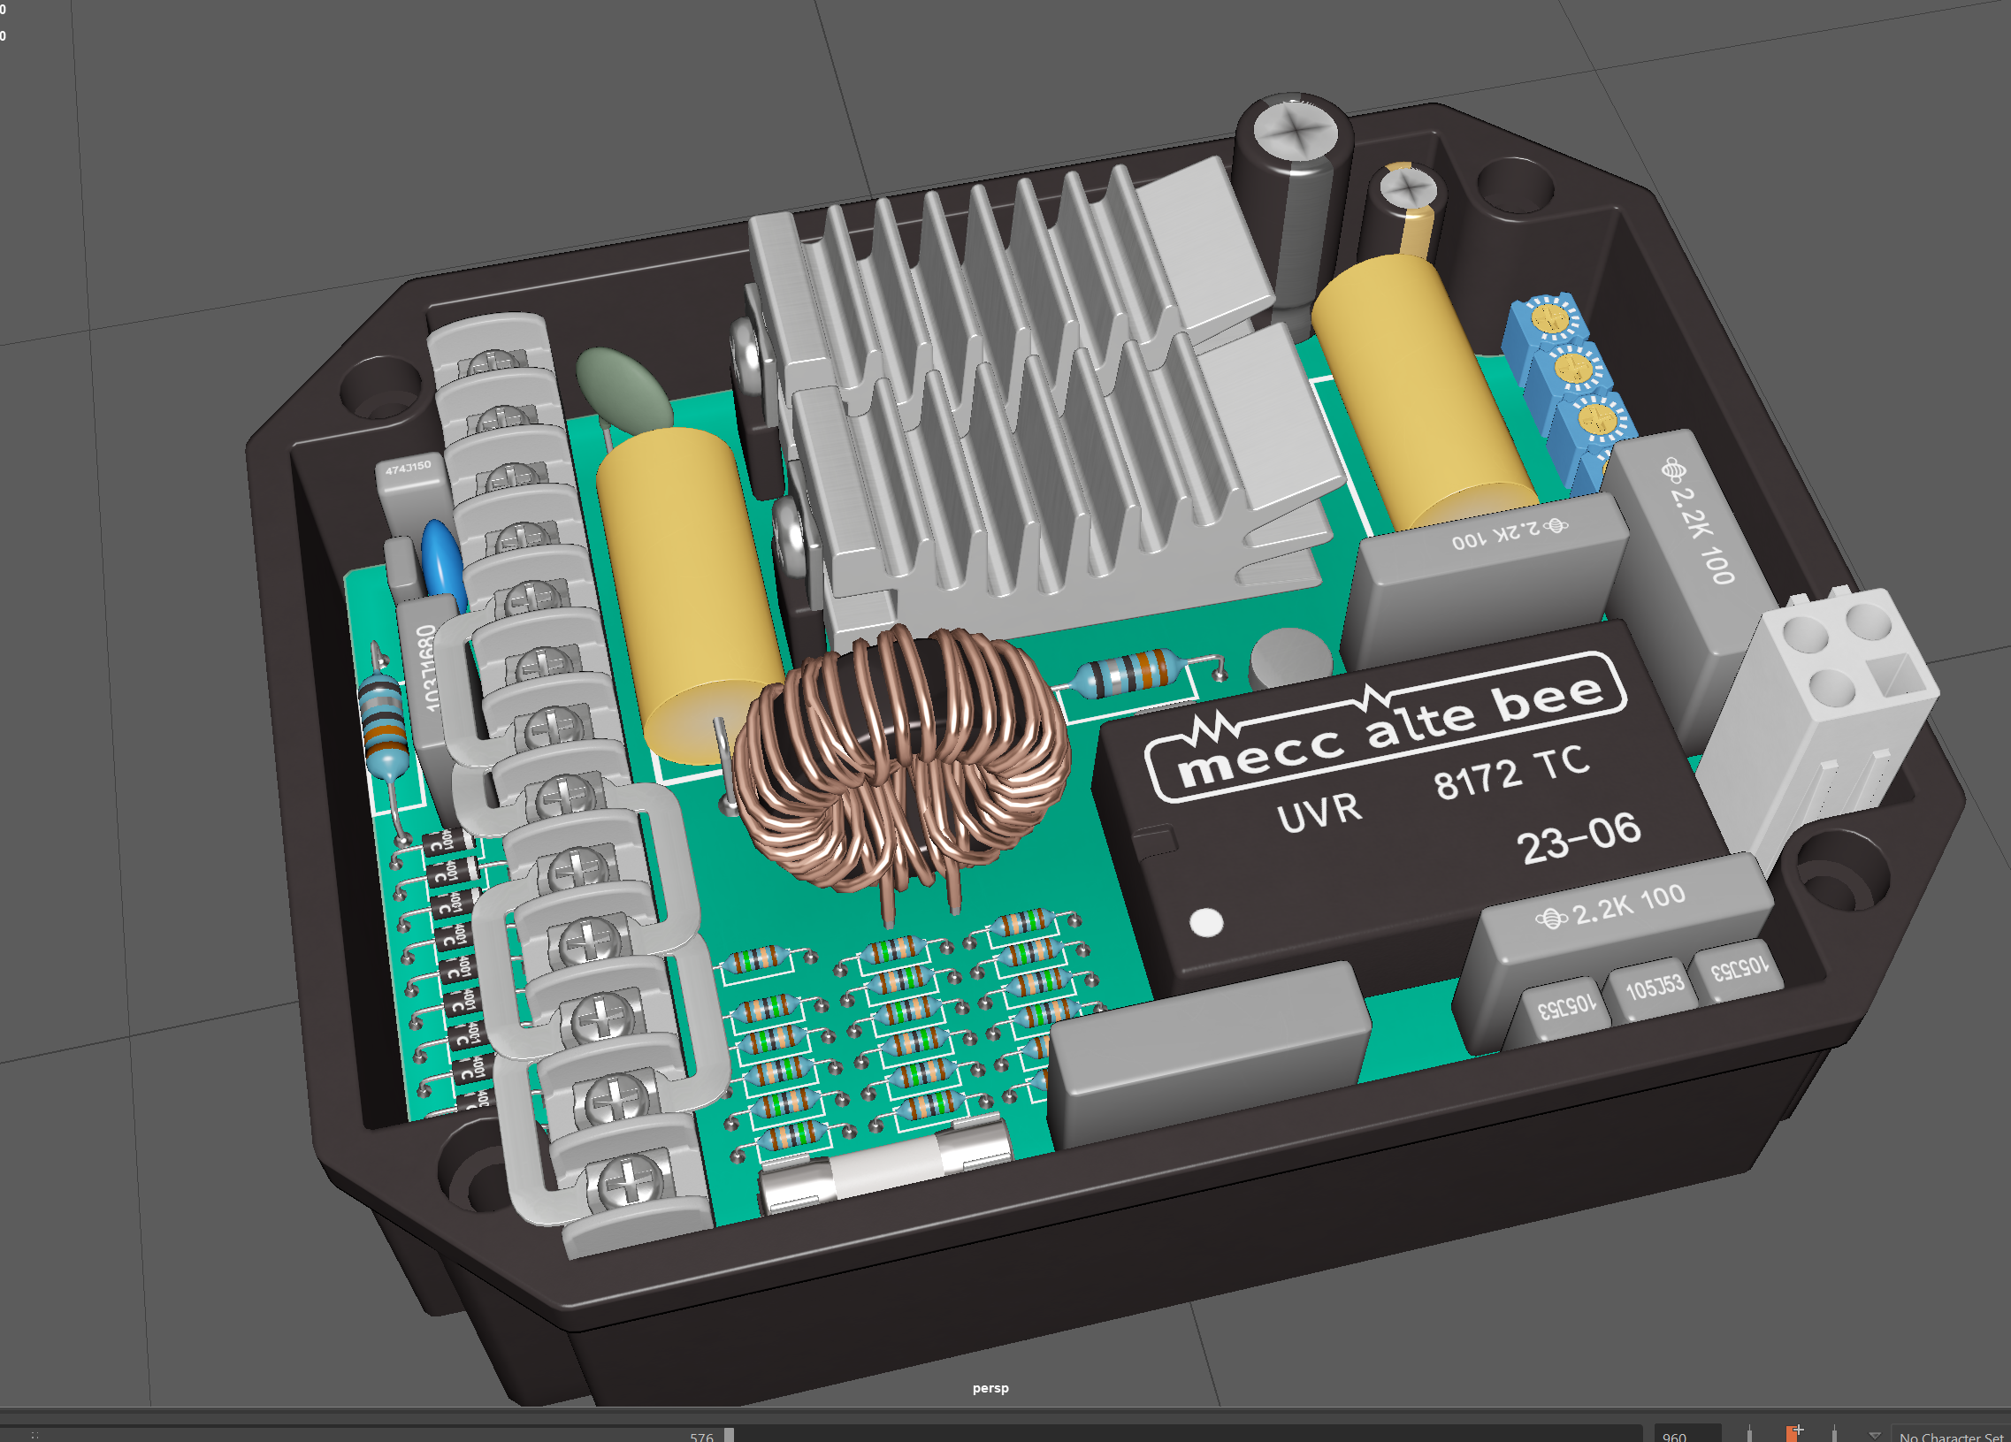Click the orange plus icon beside the 960 field
Screen dimensions: 2011x1442
tap(1793, 1432)
